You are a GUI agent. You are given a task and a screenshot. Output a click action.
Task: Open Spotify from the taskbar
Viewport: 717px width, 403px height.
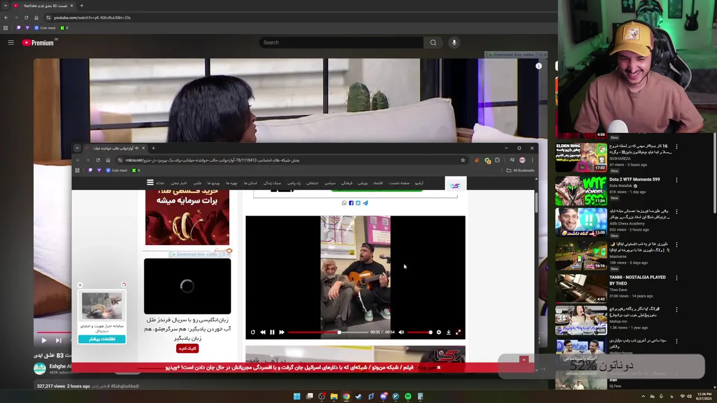tap(408, 396)
